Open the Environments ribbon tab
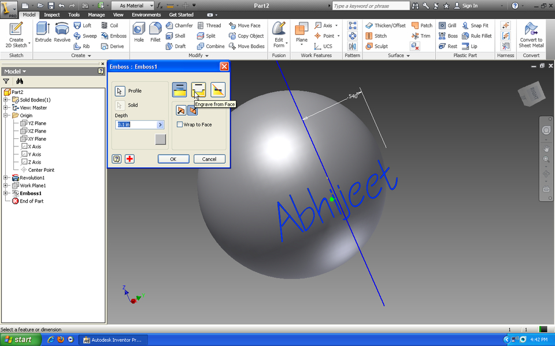Viewport: 555px width, 346px height. tap(146, 14)
